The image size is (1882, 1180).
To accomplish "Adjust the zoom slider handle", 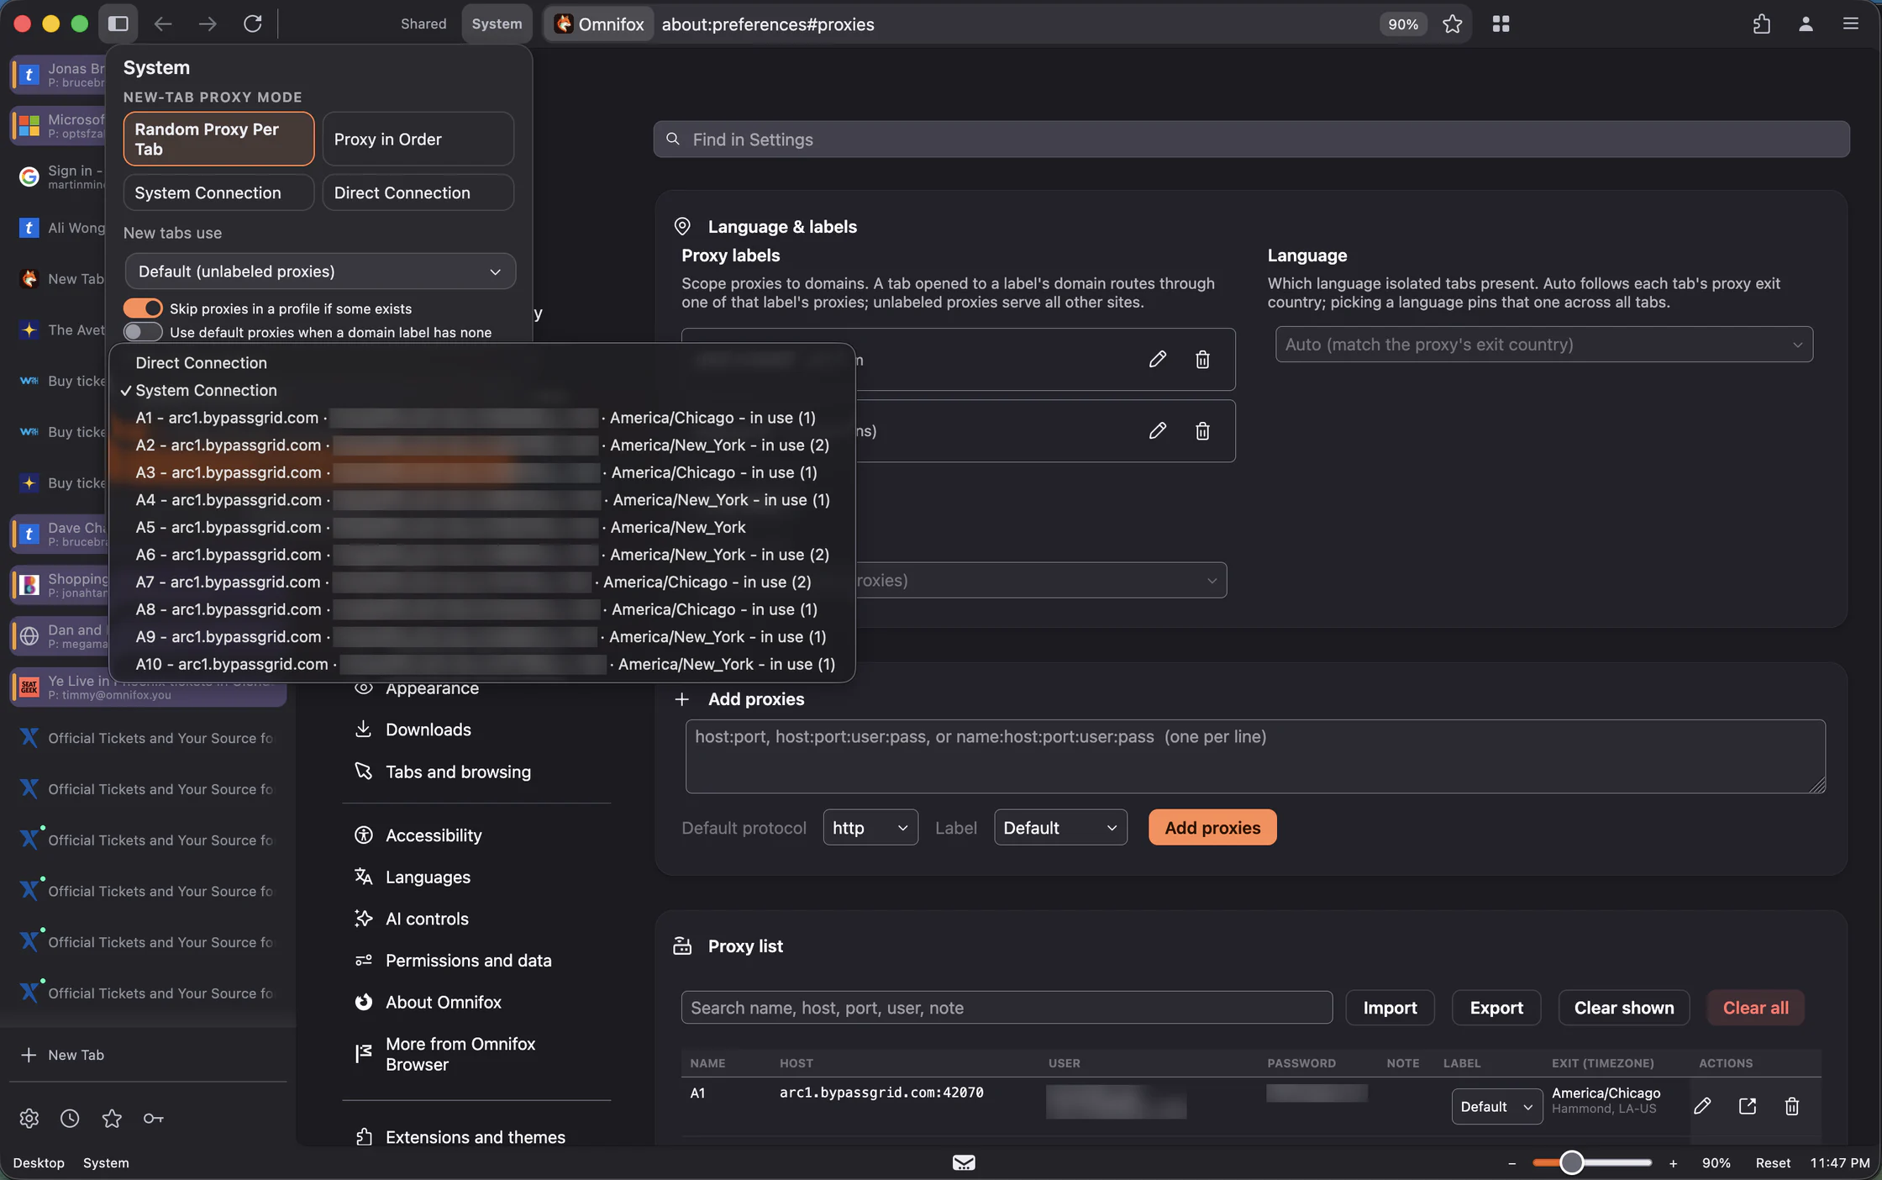I will point(1571,1162).
